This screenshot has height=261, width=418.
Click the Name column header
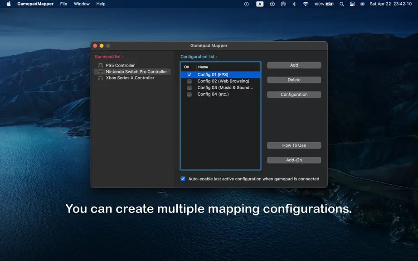click(x=203, y=67)
